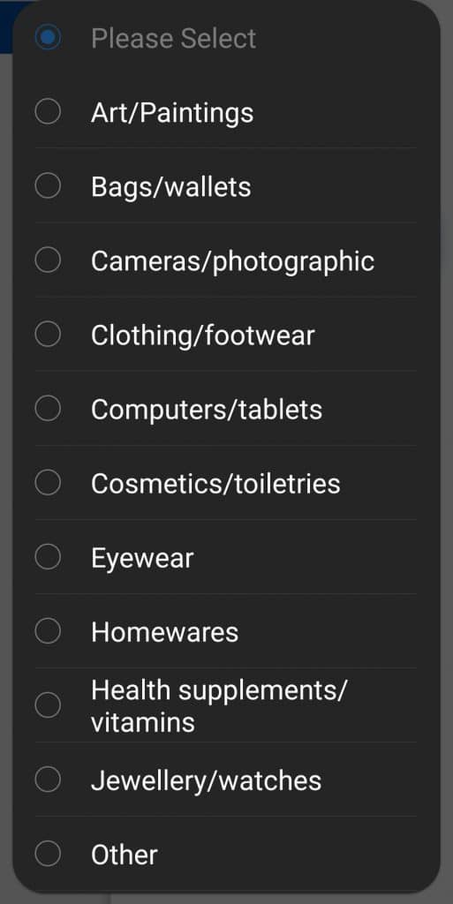Screen dimensions: 453x904
Task: Select the Jewellery/watches radio button
Action: (x=48, y=780)
